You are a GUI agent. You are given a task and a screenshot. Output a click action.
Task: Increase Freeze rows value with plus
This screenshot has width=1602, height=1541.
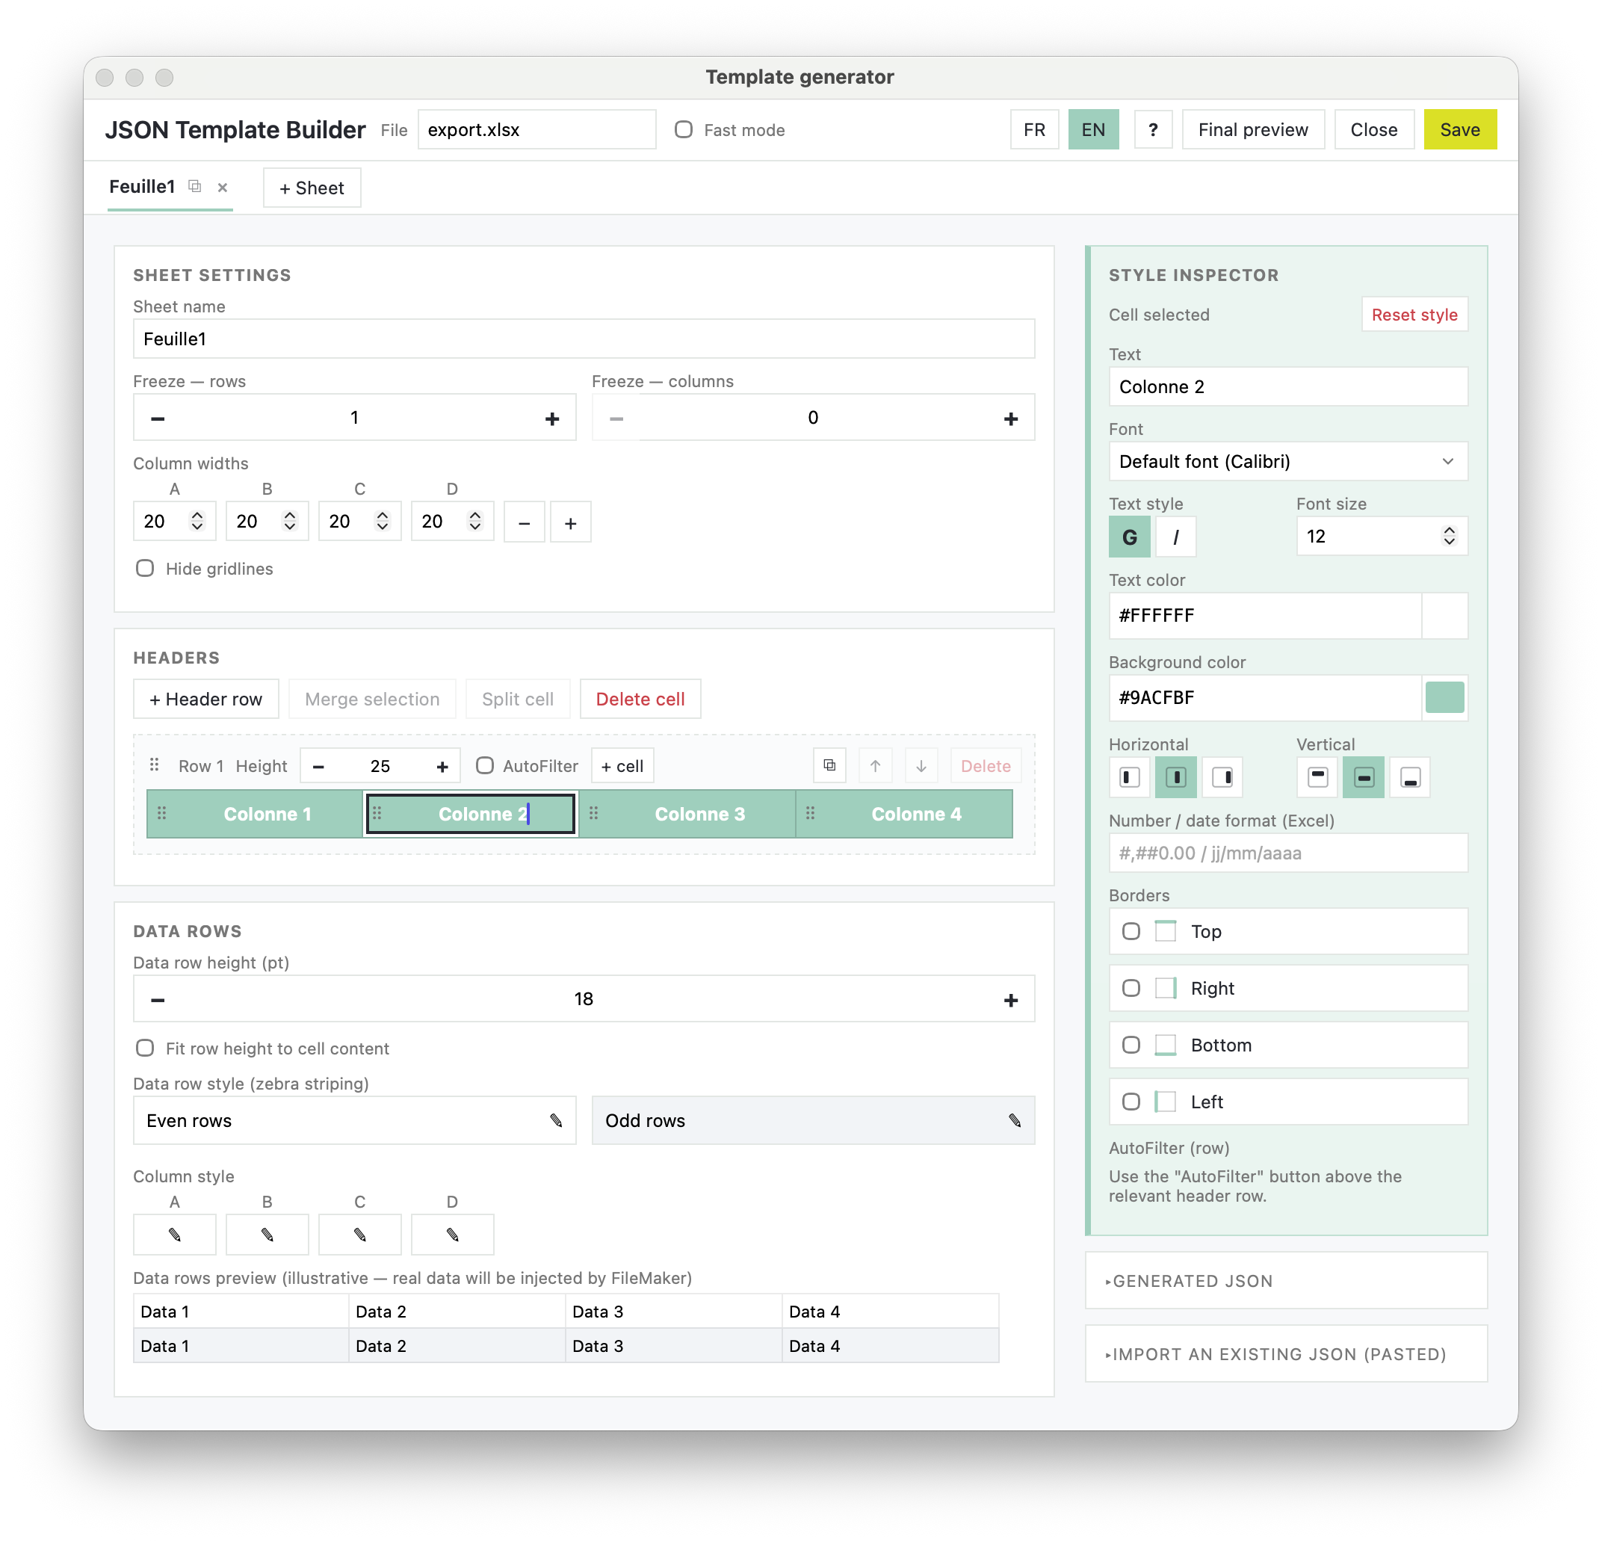click(552, 419)
